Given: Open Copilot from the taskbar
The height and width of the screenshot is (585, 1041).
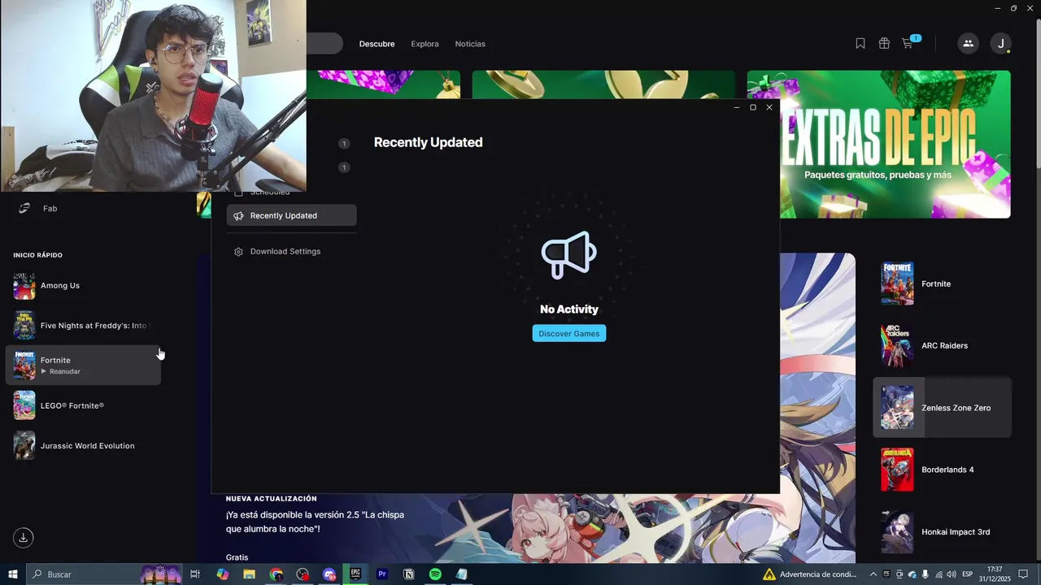Looking at the screenshot, I should (223, 574).
